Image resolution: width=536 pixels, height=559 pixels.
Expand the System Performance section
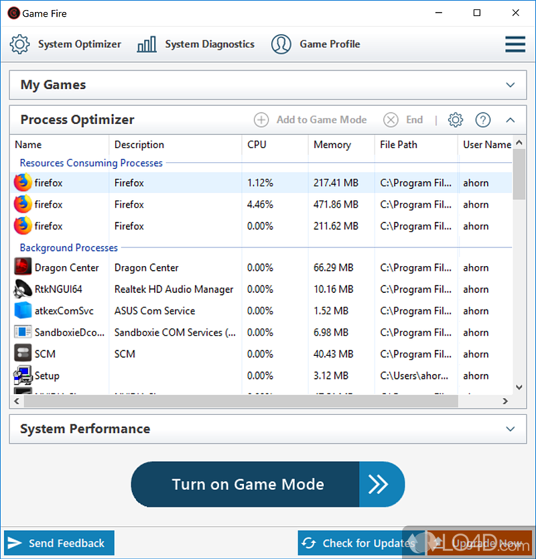(x=511, y=429)
